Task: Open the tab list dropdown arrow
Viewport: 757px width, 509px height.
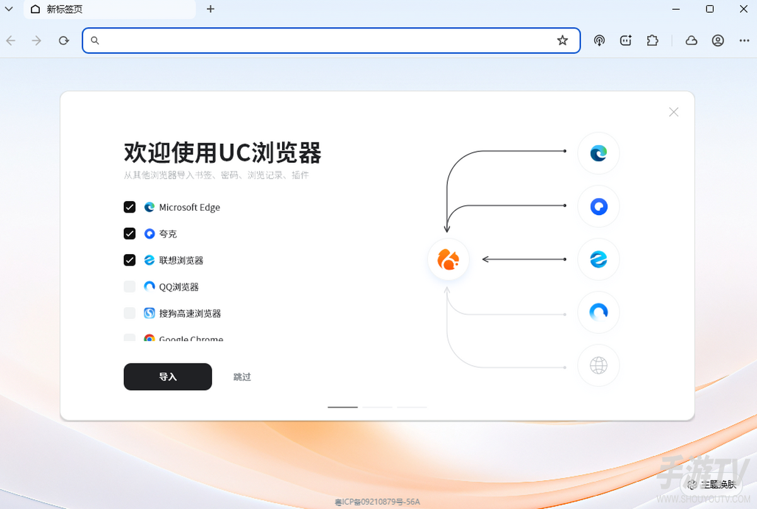Action: pos(9,9)
